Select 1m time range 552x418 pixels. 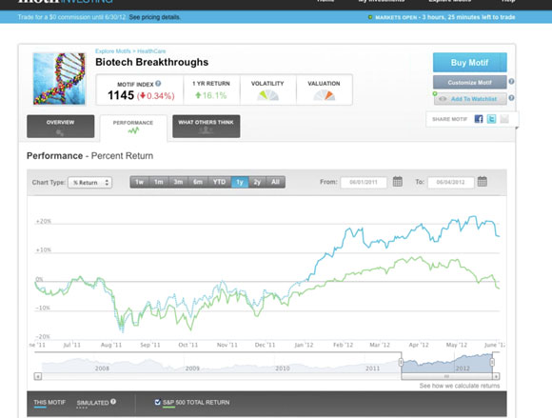pos(159,182)
